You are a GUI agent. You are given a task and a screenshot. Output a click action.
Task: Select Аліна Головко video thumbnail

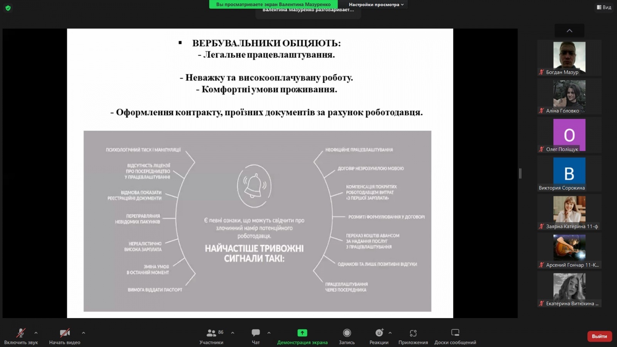[x=569, y=96]
